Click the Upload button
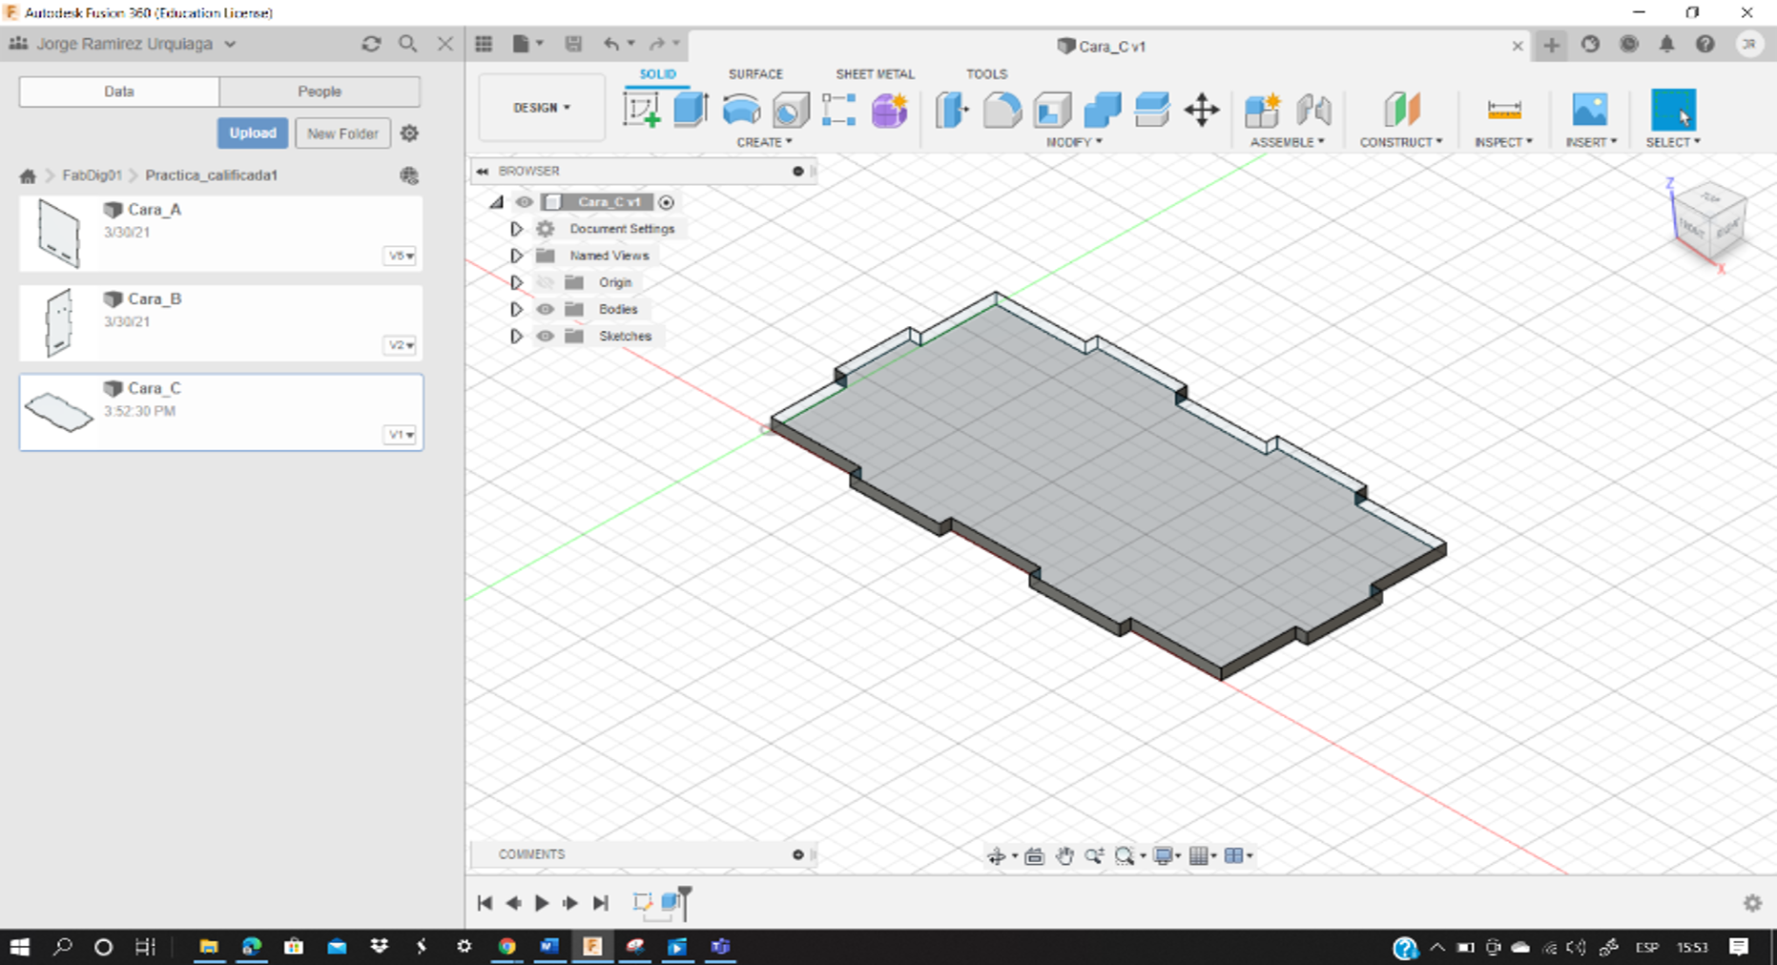The height and width of the screenshot is (965, 1777). pos(252,133)
